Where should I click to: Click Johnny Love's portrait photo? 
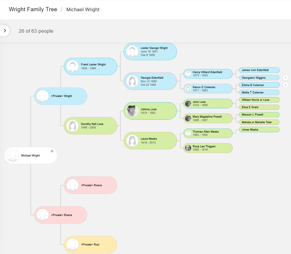(x=132, y=111)
